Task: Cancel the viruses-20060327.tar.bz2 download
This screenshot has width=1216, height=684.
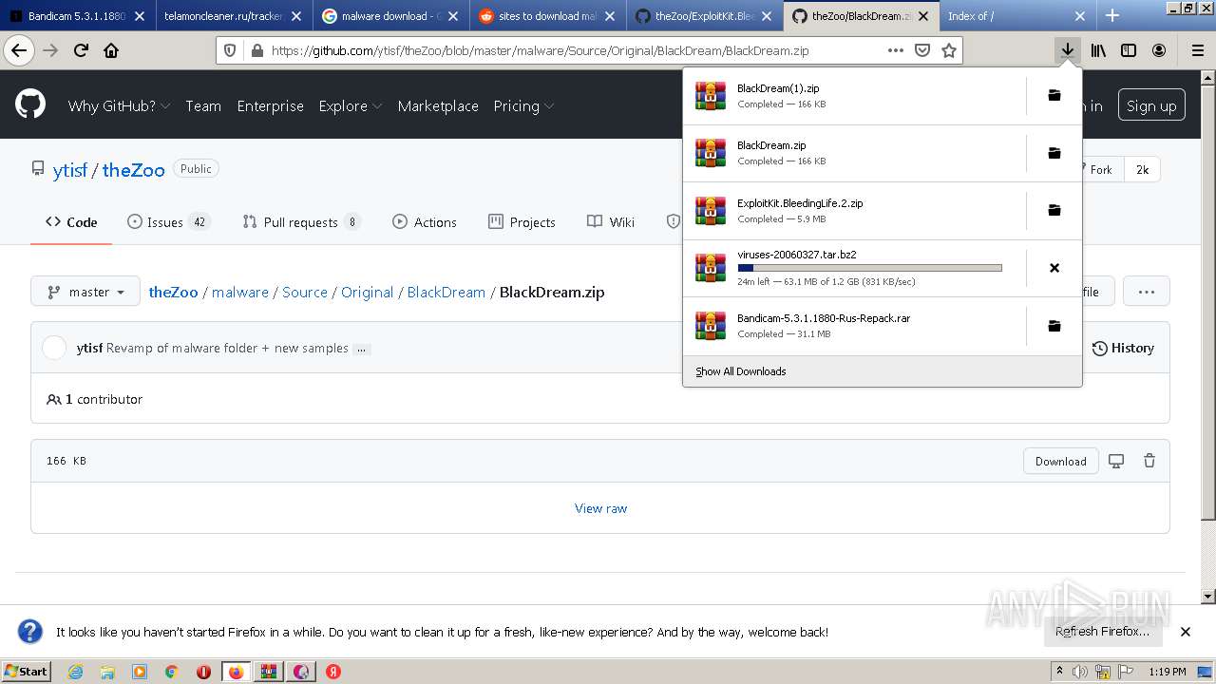Action: point(1054,268)
